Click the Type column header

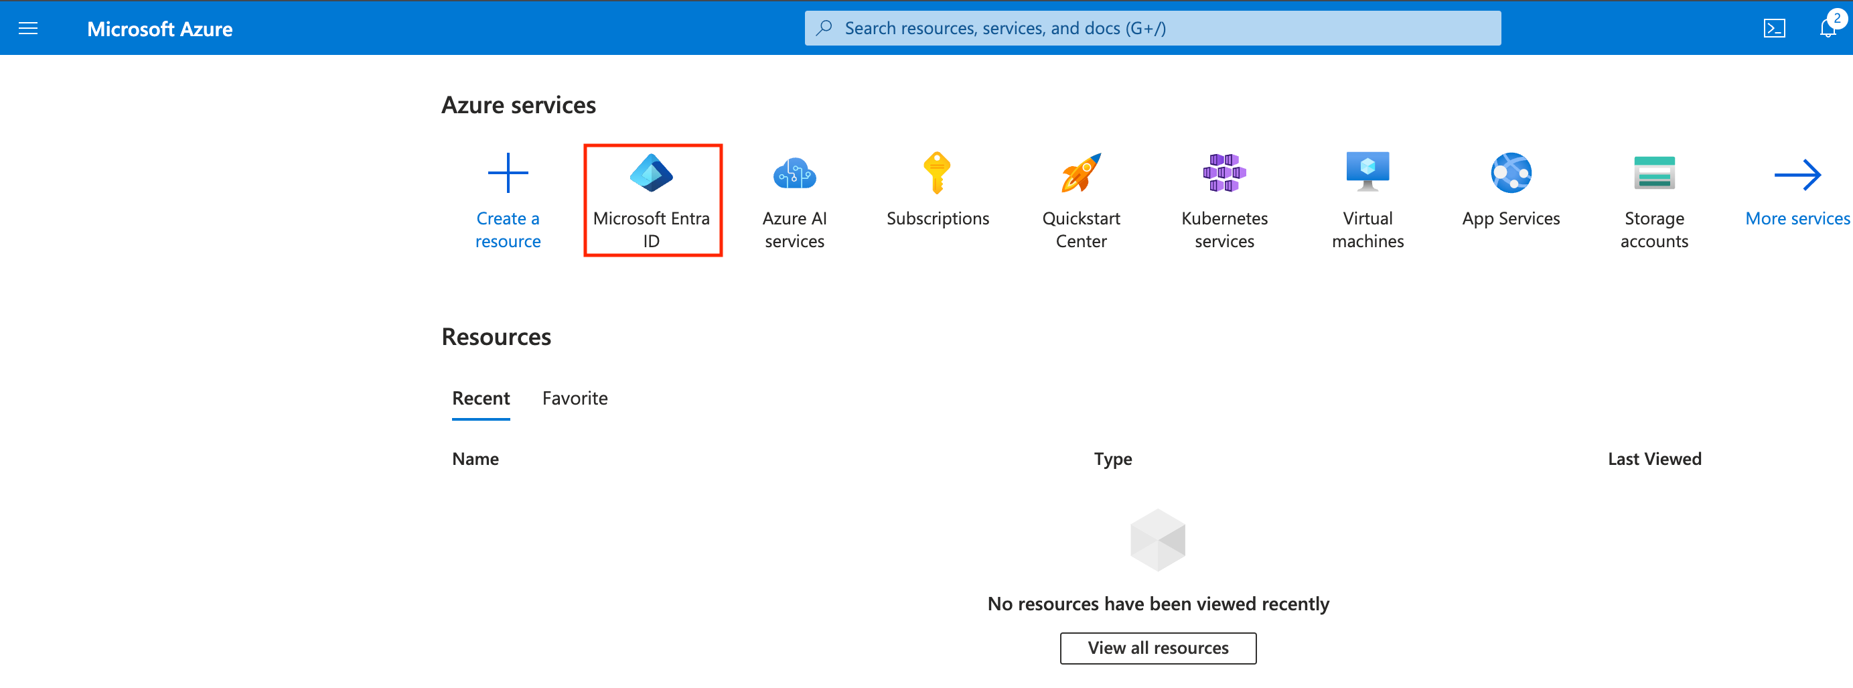click(x=1112, y=458)
